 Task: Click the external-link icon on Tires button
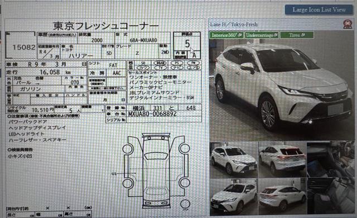click(303, 35)
